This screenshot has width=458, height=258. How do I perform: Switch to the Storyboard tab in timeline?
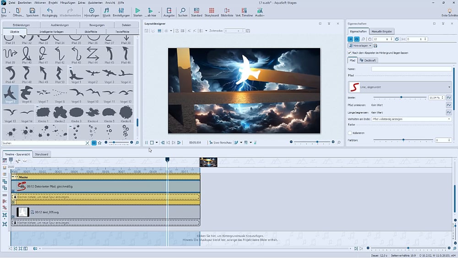pos(42,154)
